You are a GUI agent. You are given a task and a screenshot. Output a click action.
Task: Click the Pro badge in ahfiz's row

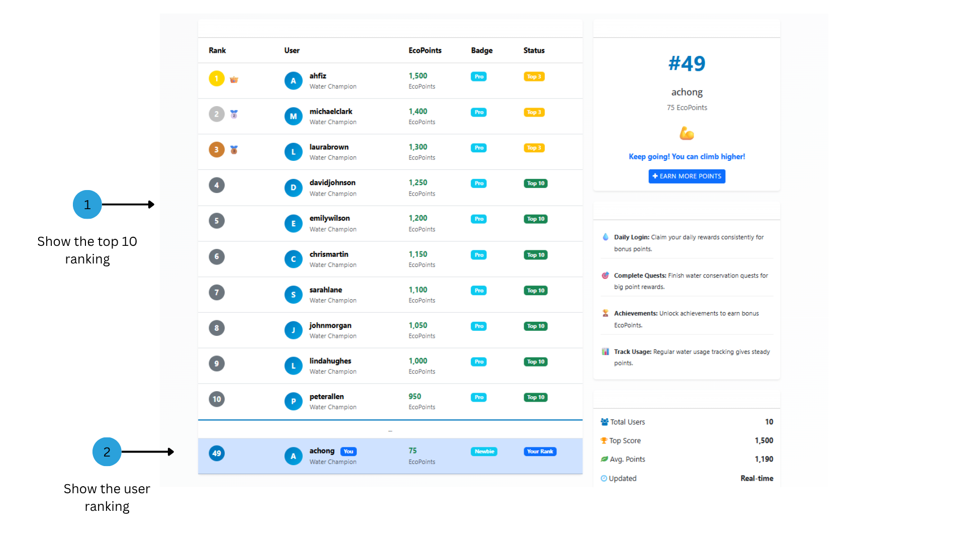[478, 76]
